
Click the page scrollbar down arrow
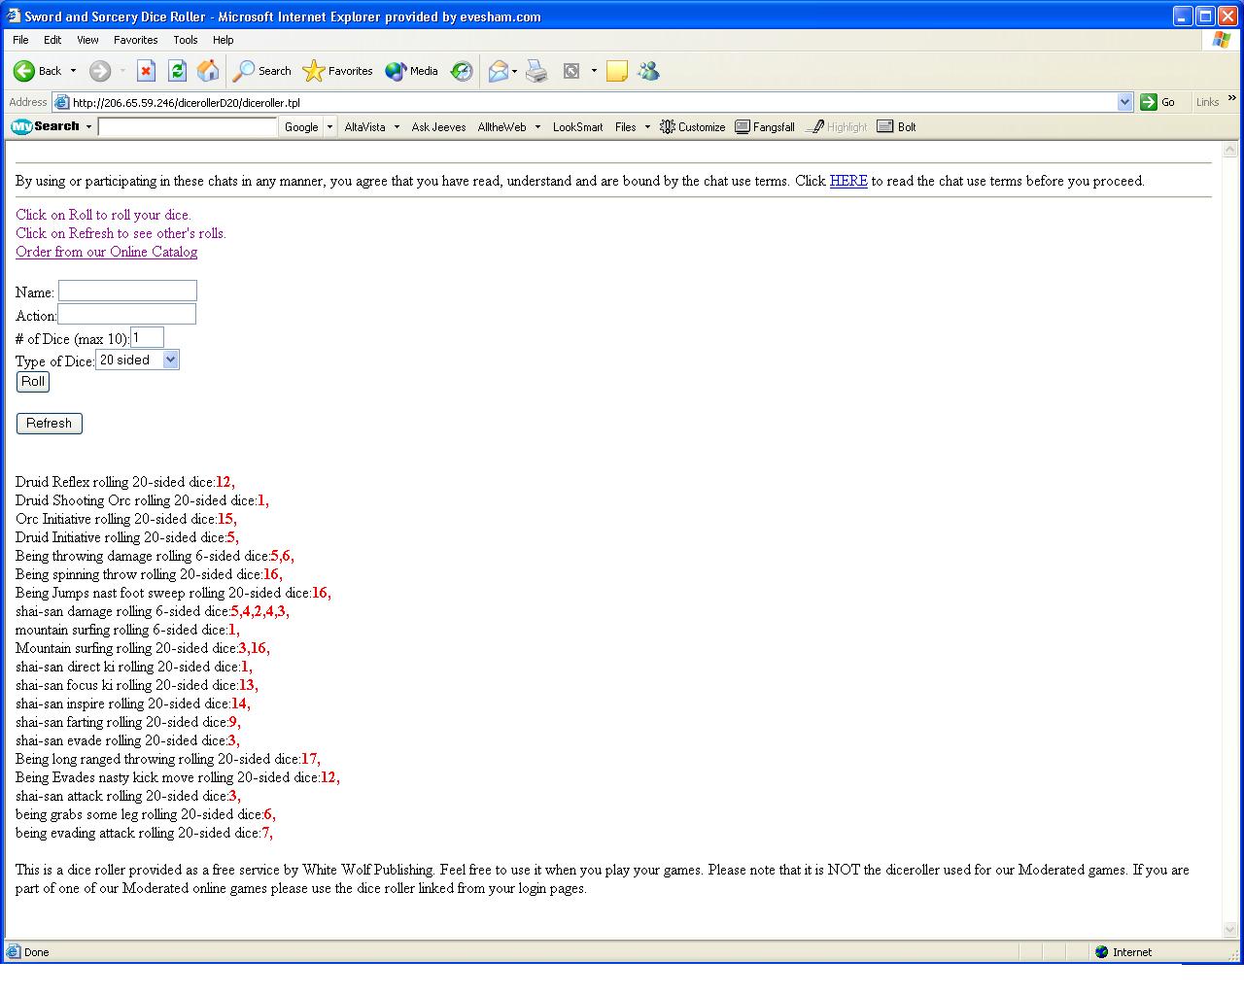click(x=1229, y=929)
